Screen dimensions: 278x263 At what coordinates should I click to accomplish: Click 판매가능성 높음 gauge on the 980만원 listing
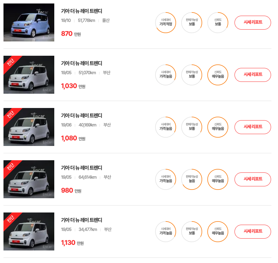coord(192,179)
